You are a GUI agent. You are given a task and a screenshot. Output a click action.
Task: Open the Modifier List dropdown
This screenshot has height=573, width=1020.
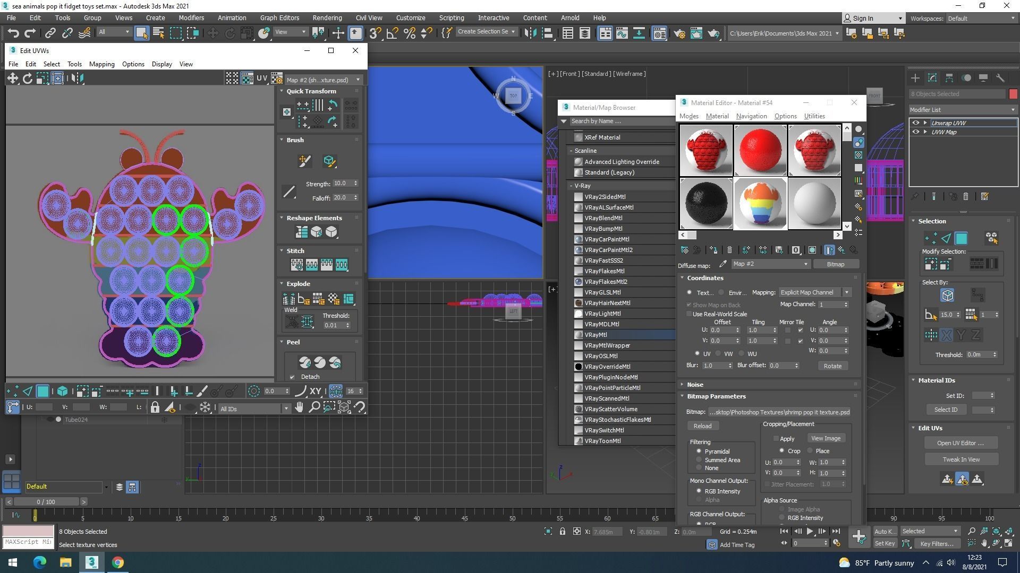[x=962, y=110]
